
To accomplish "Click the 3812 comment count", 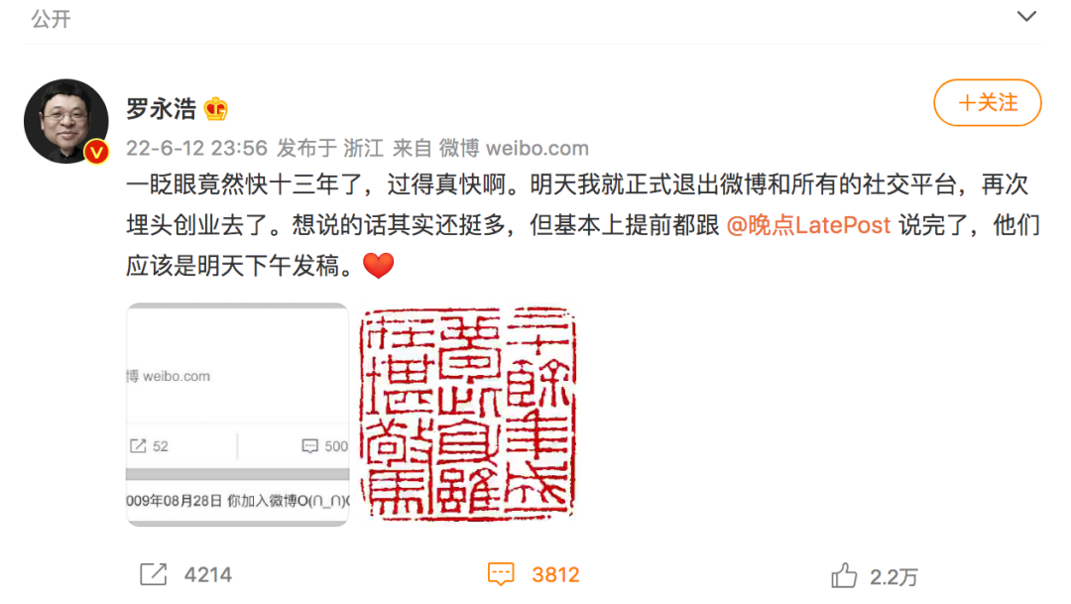I will (555, 575).
